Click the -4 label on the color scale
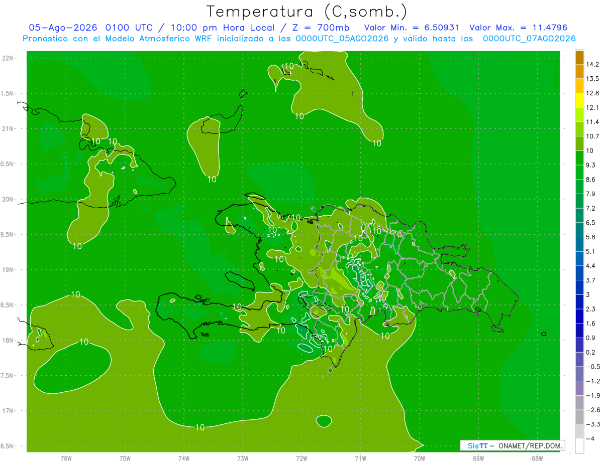The height and width of the screenshot is (465, 603). click(x=590, y=438)
